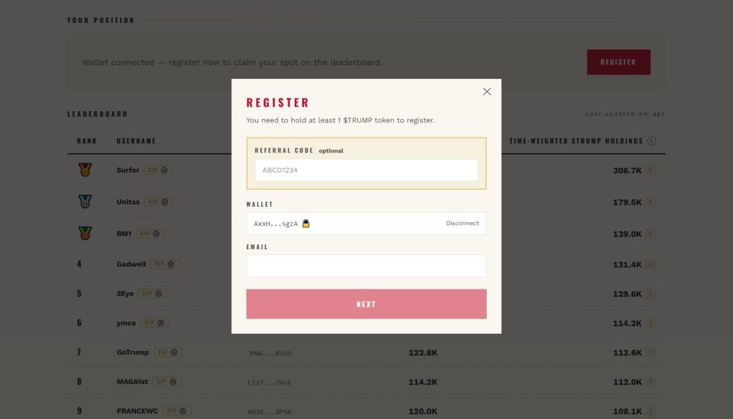This screenshot has height=419, width=733.
Task: Click the gold medal icon for Surfer
Action: coord(85,170)
